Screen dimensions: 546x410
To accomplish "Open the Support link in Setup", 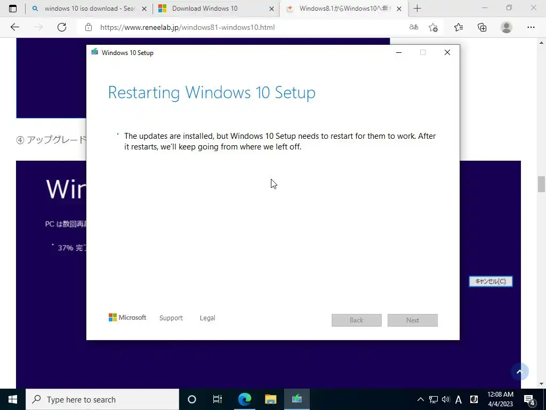I will [x=171, y=318].
